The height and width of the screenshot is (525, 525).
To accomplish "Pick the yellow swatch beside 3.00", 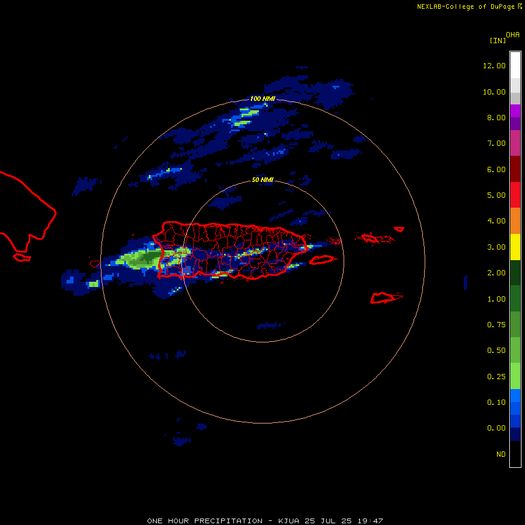I will coord(515,247).
